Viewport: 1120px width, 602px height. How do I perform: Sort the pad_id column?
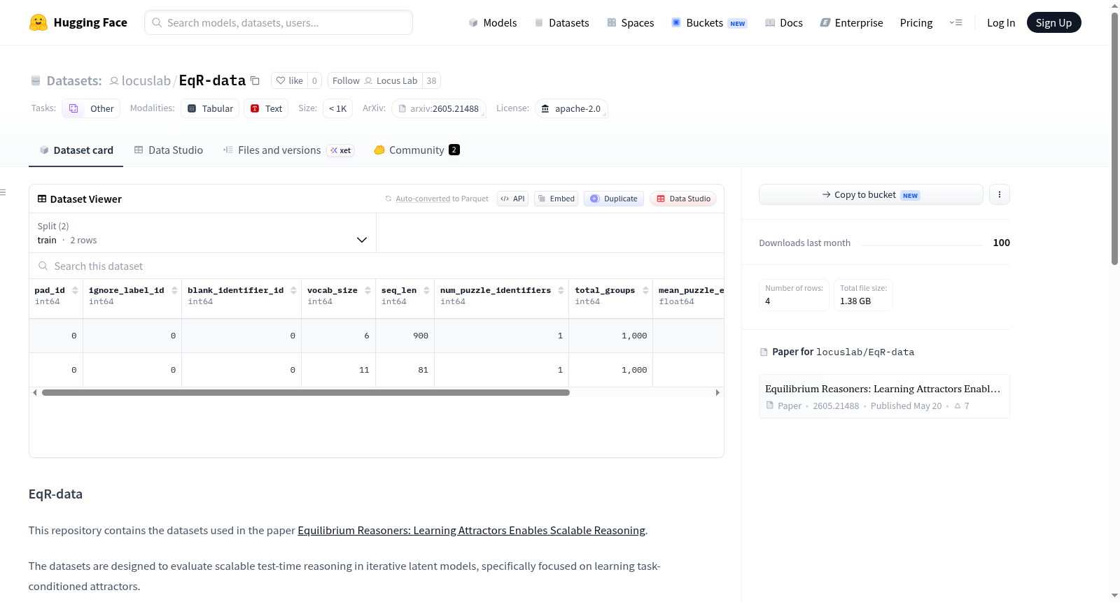pos(75,290)
